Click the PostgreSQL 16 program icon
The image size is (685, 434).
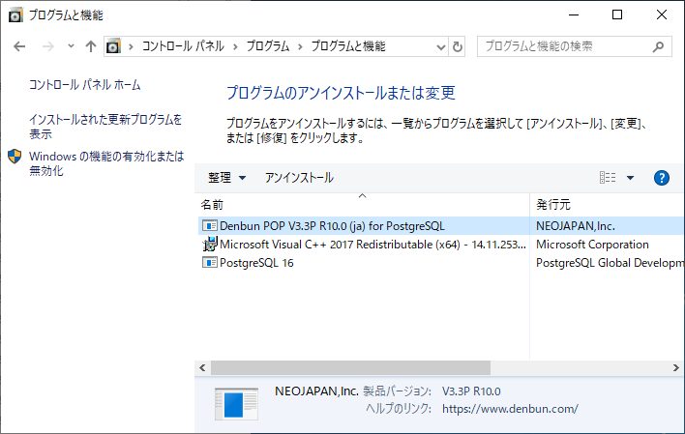210,263
